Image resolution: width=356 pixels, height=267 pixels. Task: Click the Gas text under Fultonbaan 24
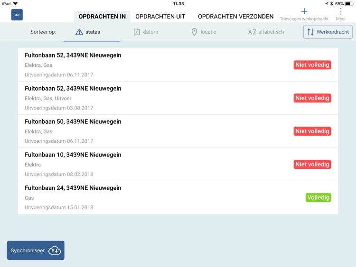click(x=29, y=198)
